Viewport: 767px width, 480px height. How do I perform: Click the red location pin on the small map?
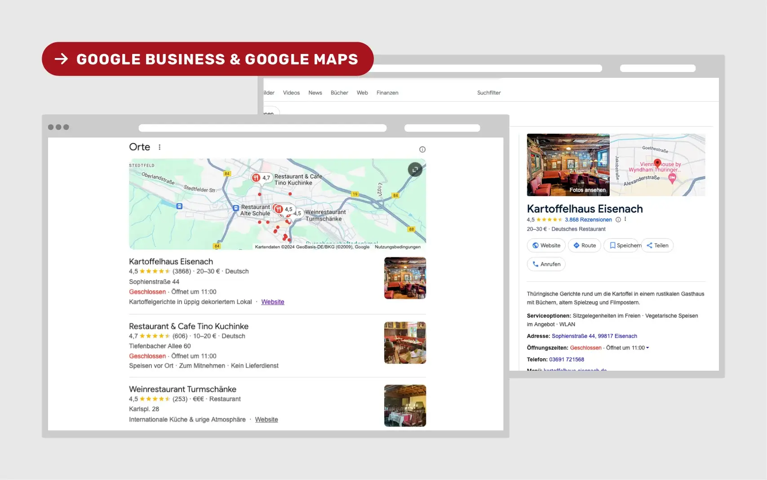(x=657, y=163)
